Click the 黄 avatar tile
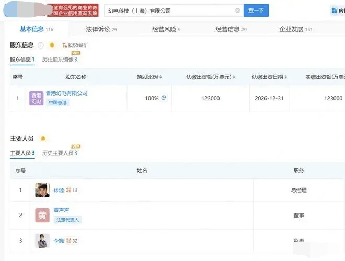 [42, 215]
